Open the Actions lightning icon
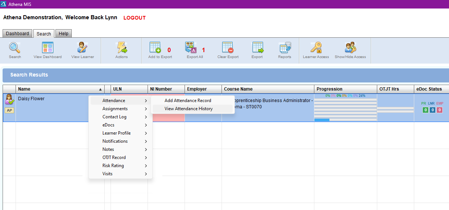Screen dimensions: 449x210 tap(121, 48)
